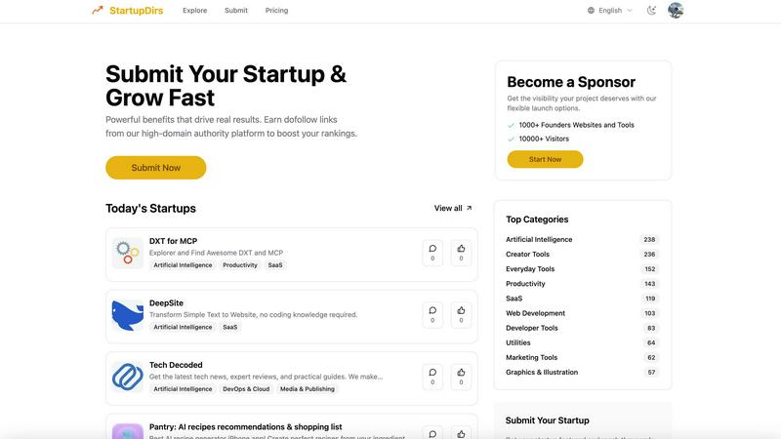Viewport: 781px width, 439px height.
Task: Open the user profile avatar
Action: pyautogui.click(x=676, y=11)
